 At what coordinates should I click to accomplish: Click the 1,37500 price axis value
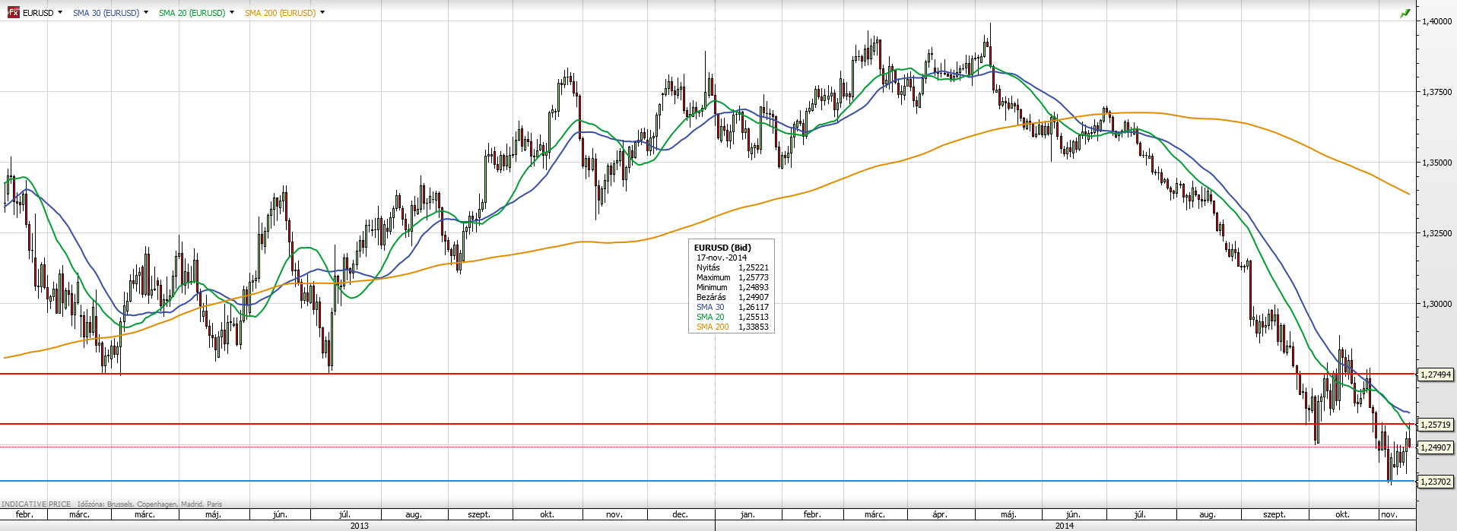pyautogui.click(x=1436, y=92)
